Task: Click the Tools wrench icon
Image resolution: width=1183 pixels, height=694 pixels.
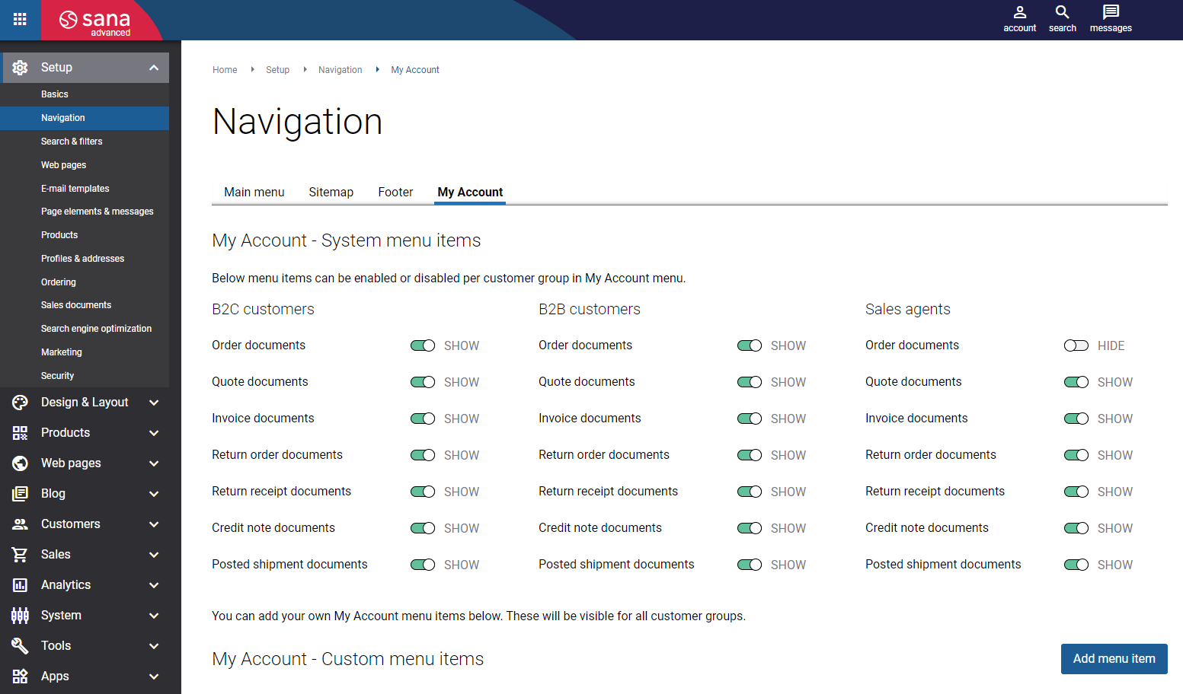Action: coord(21,646)
